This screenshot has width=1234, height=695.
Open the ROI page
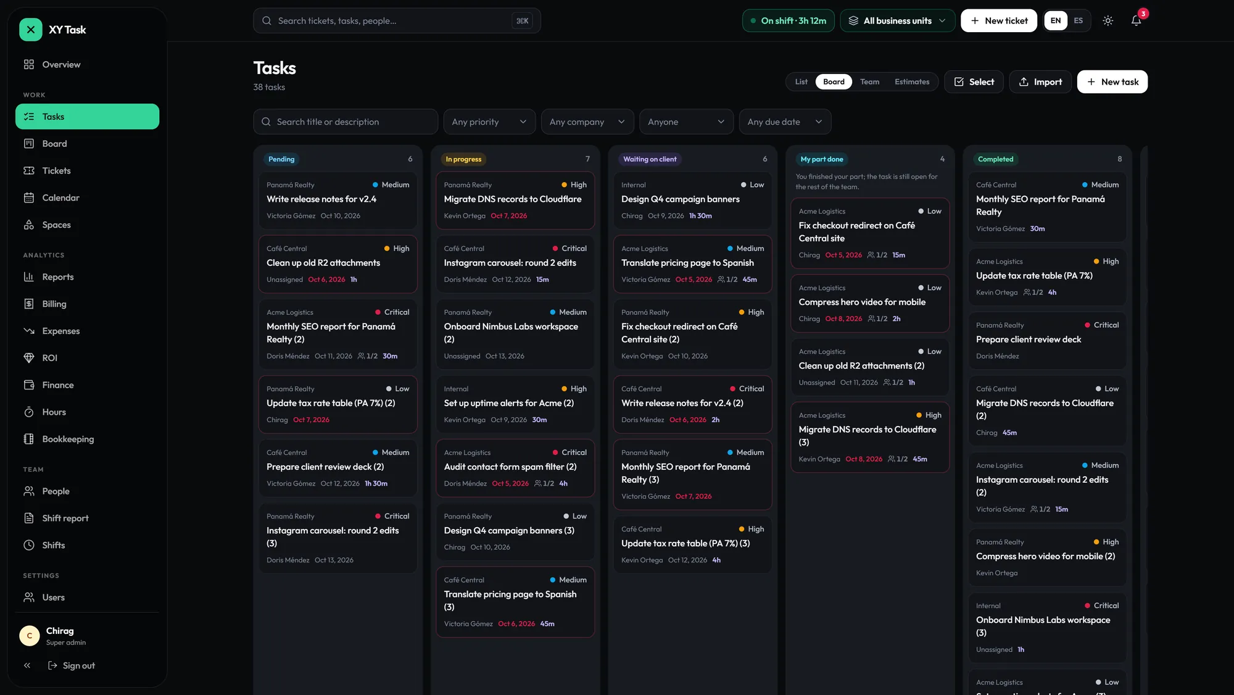(x=87, y=358)
